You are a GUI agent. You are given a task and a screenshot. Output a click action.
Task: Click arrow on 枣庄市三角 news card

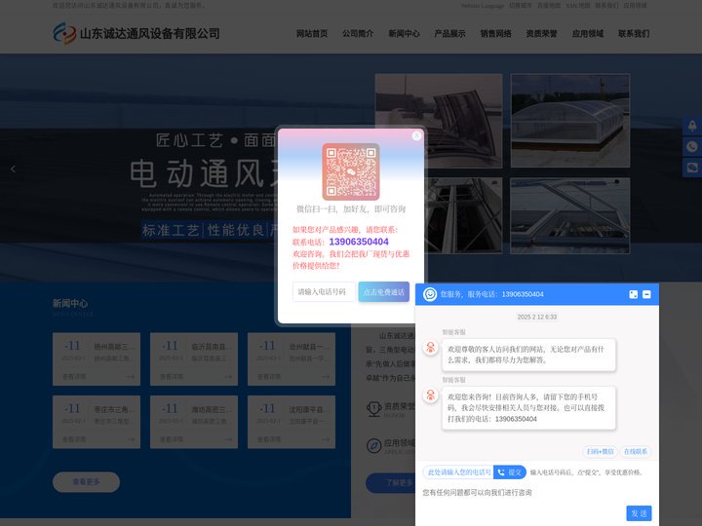click(x=131, y=439)
